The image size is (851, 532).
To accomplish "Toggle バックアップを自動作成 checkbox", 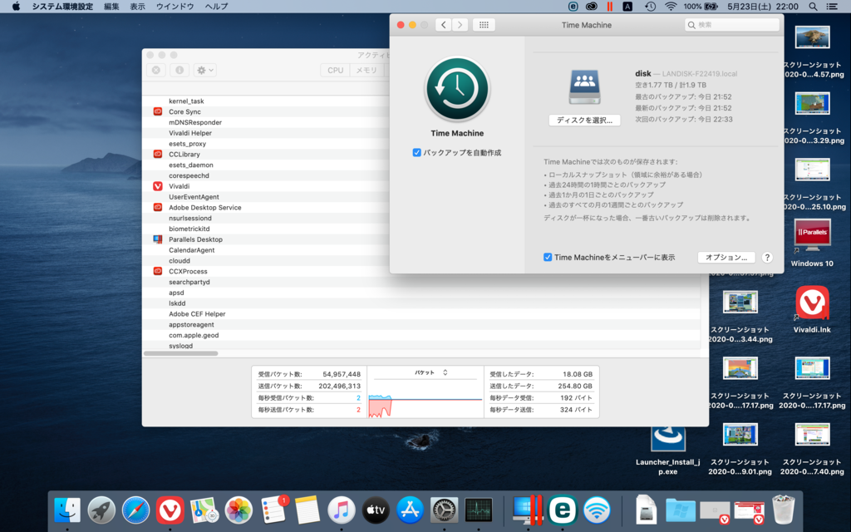I will pos(417,153).
